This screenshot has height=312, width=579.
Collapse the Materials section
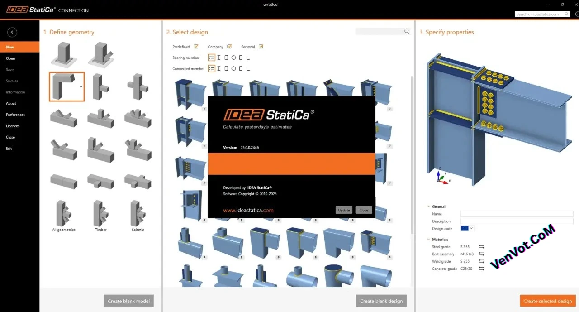pyautogui.click(x=428, y=239)
